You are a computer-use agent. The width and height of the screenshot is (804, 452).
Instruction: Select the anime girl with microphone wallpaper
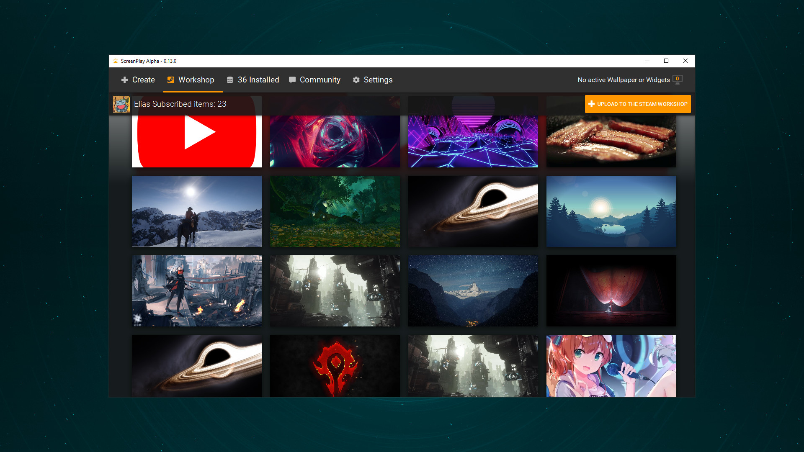coord(611,366)
